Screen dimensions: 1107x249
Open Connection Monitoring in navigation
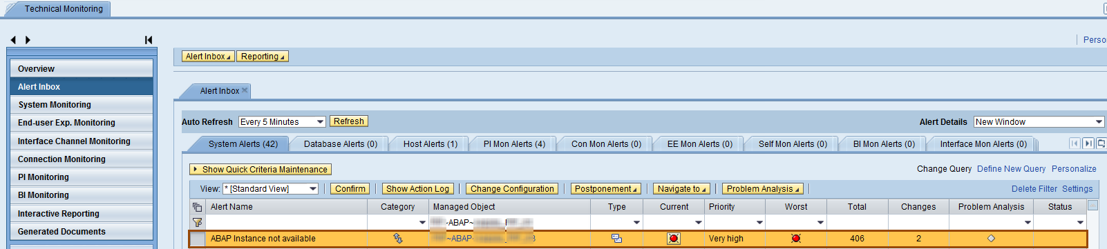point(82,159)
